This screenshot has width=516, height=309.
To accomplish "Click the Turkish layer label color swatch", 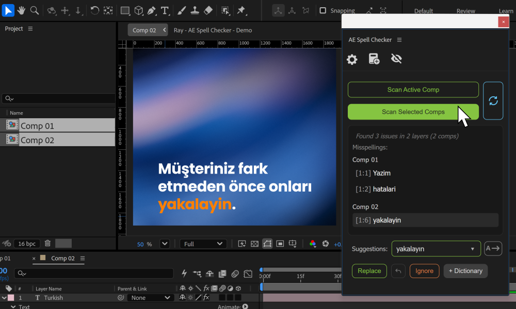I will click(11, 298).
